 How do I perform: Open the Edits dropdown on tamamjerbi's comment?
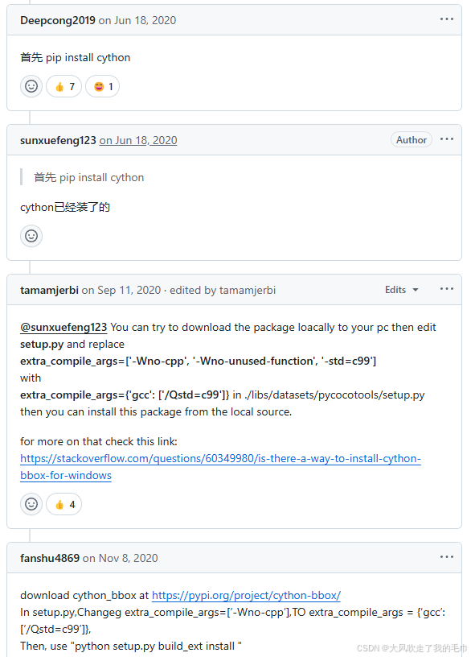point(396,289)
